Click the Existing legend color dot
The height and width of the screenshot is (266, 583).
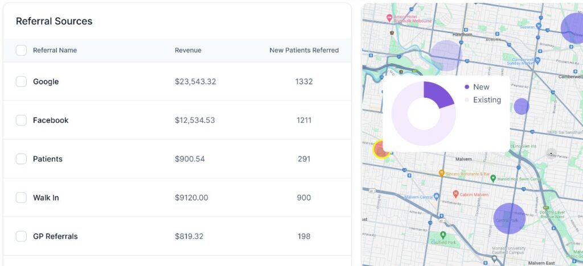pyautogui.click(x=467, y=100)
